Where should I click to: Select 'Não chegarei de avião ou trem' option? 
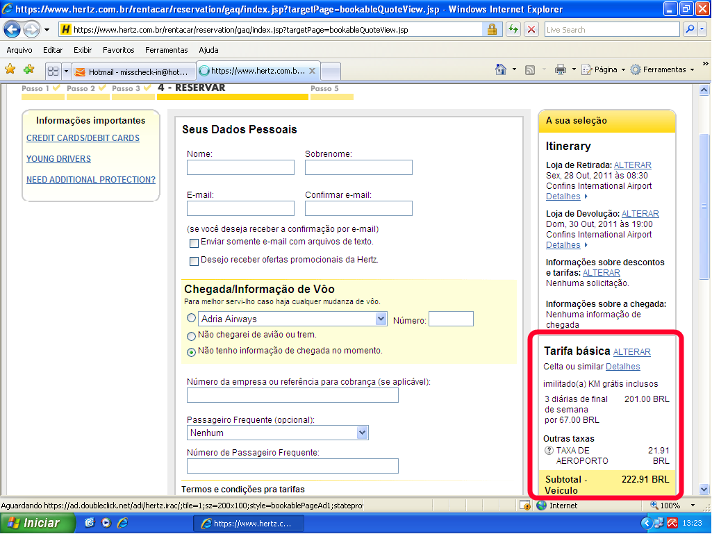192,335
